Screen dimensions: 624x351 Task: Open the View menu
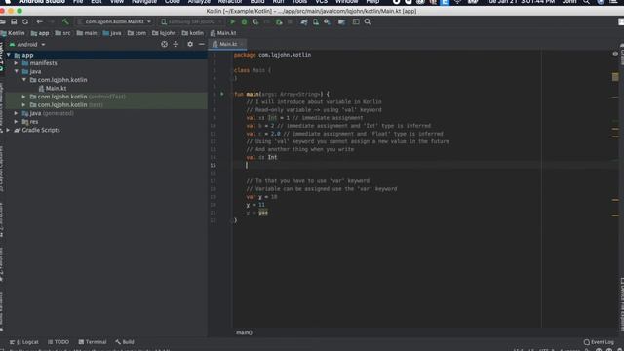point(117,2)
